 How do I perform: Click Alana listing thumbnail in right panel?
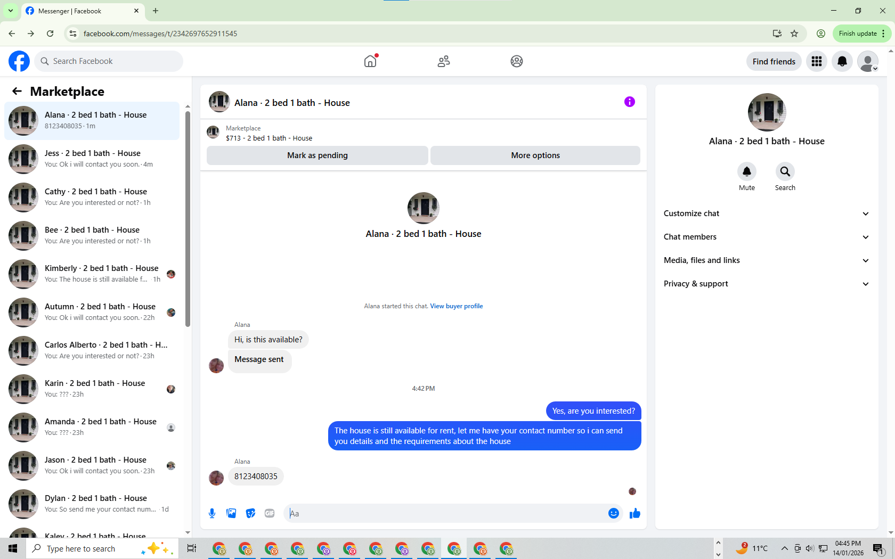(x=767, y=112)
